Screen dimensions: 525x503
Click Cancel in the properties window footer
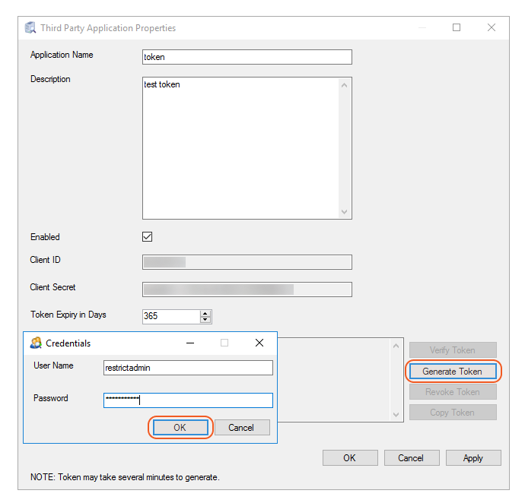pos(411,457)
